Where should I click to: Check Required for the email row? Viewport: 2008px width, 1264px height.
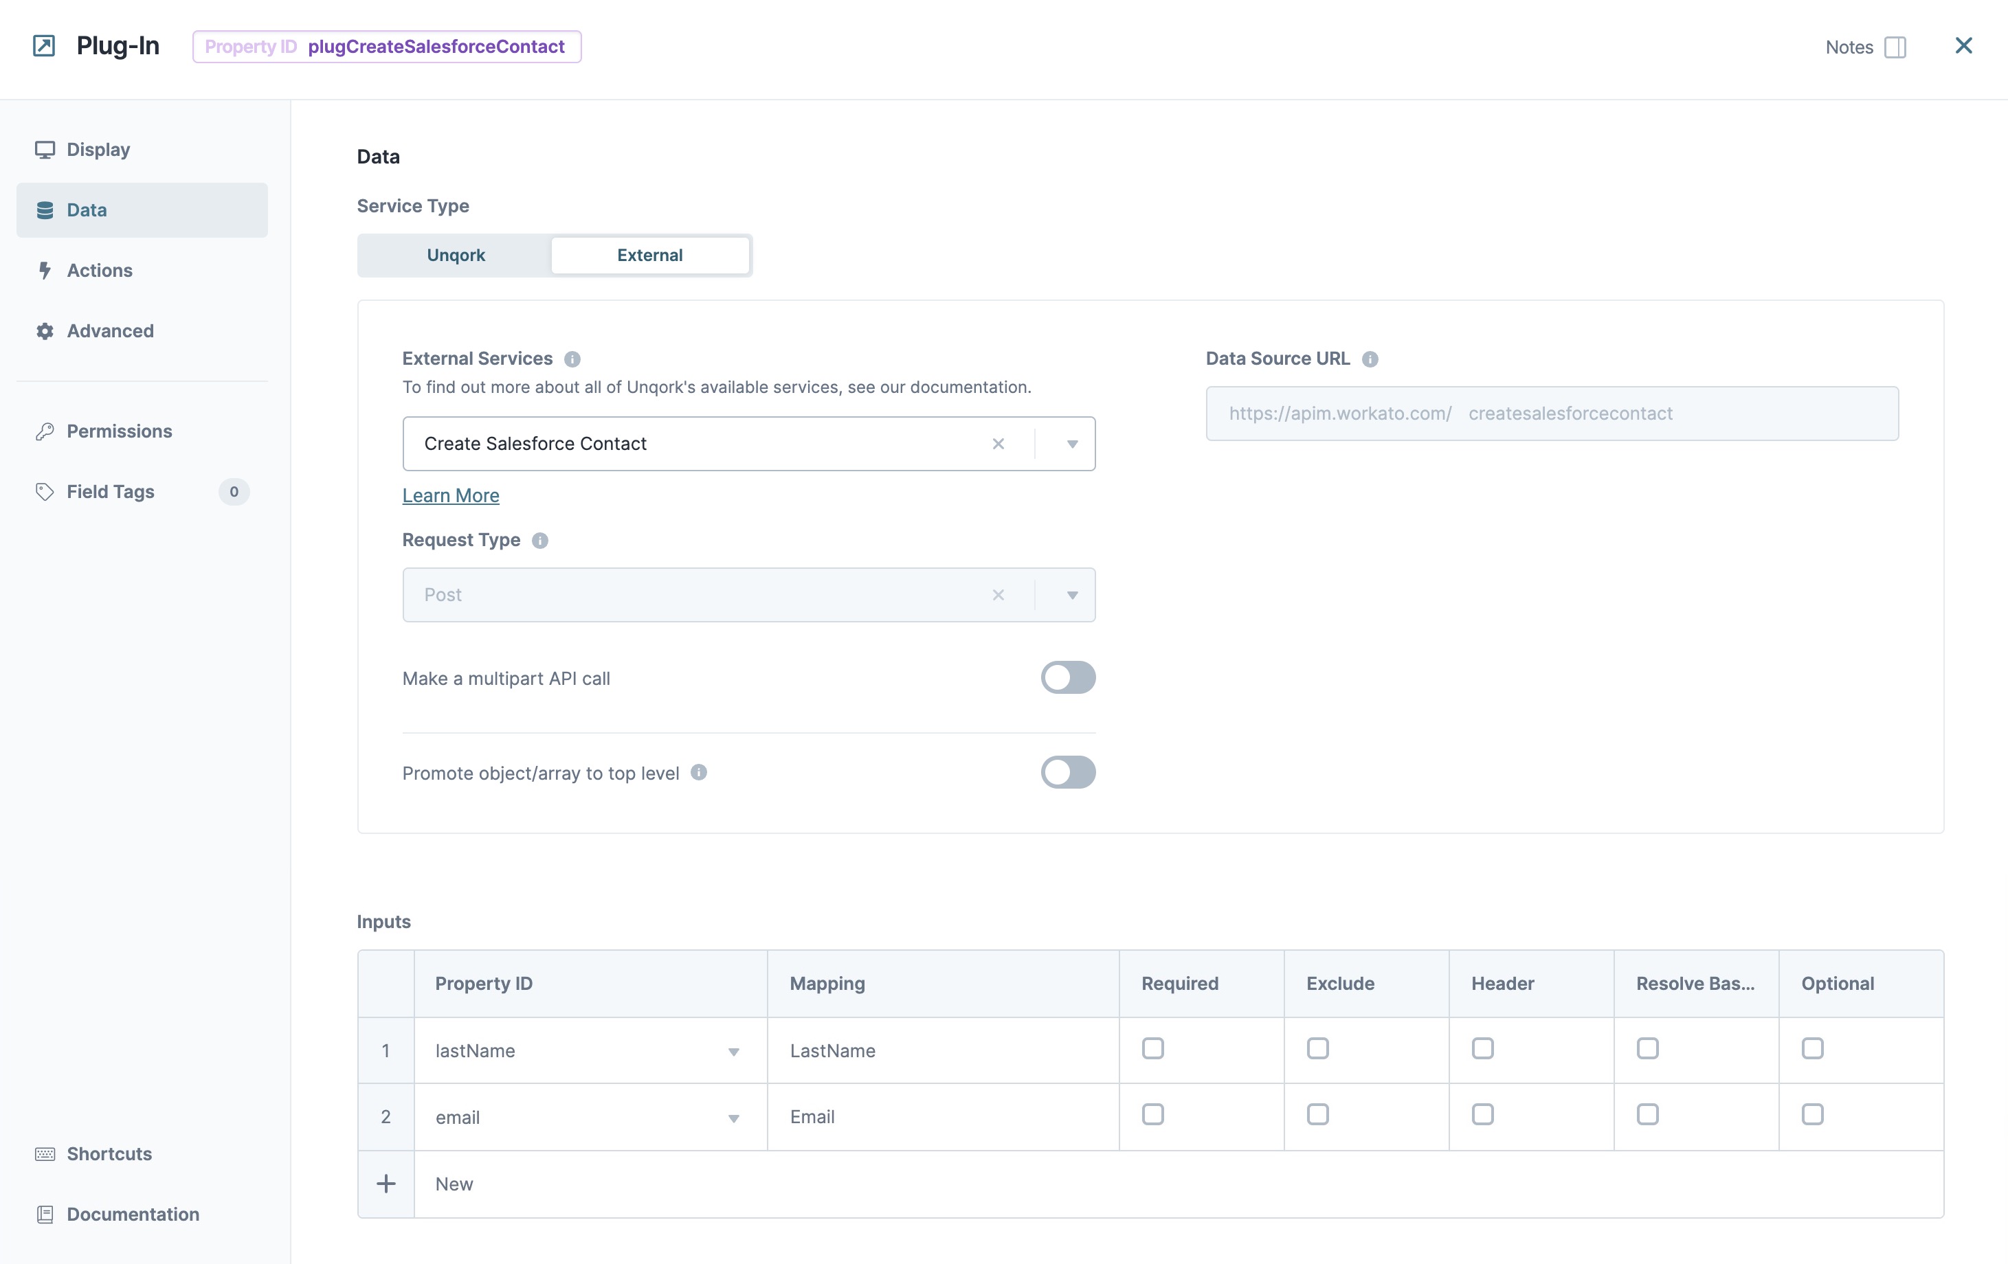pos(1152,1115)
